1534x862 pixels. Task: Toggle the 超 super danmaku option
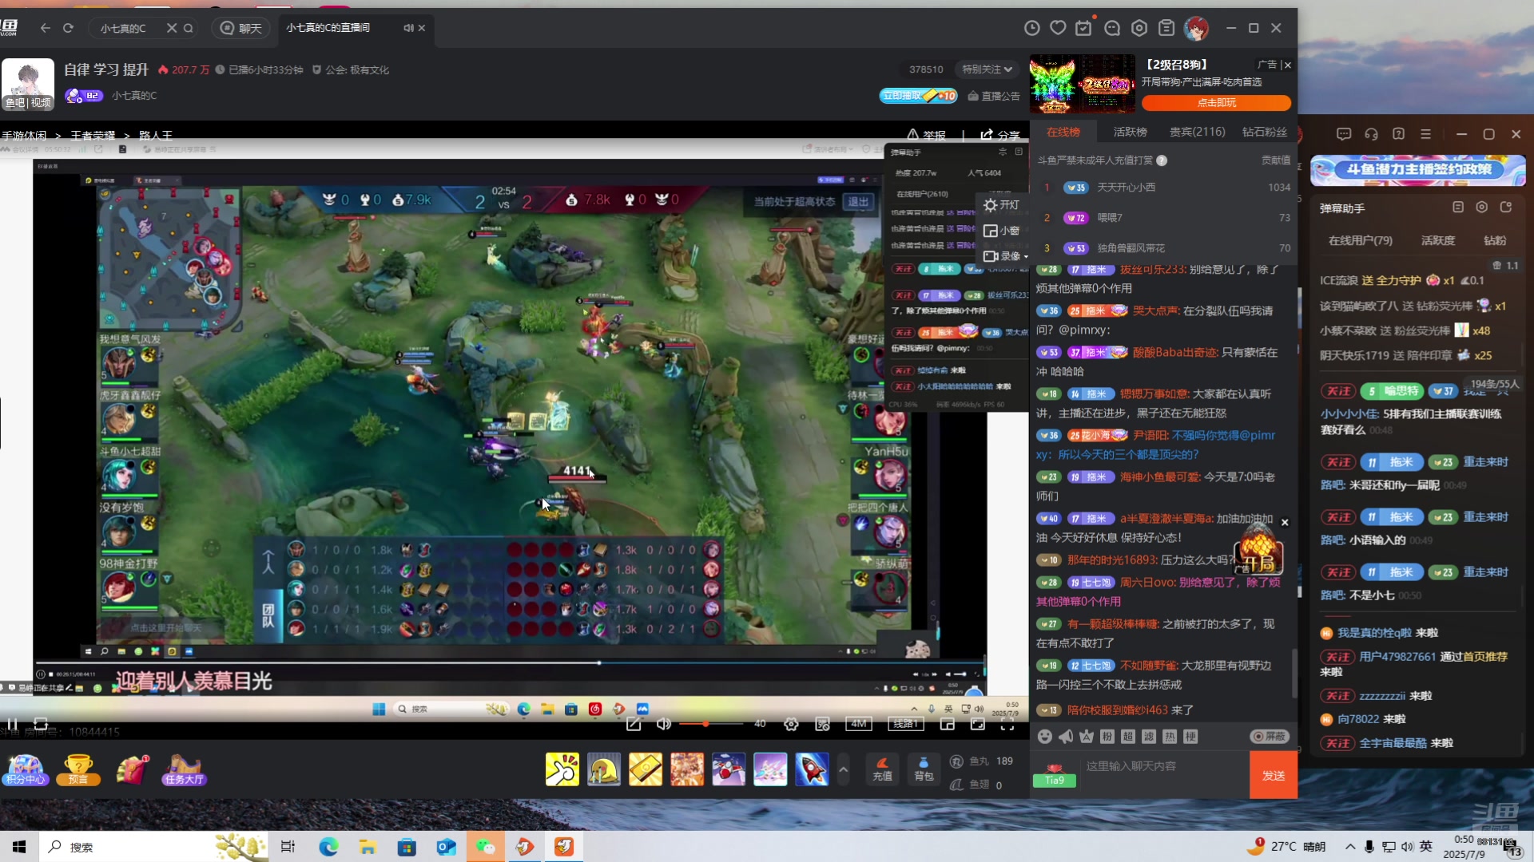pyautogui.click(x=1128, y=737)
